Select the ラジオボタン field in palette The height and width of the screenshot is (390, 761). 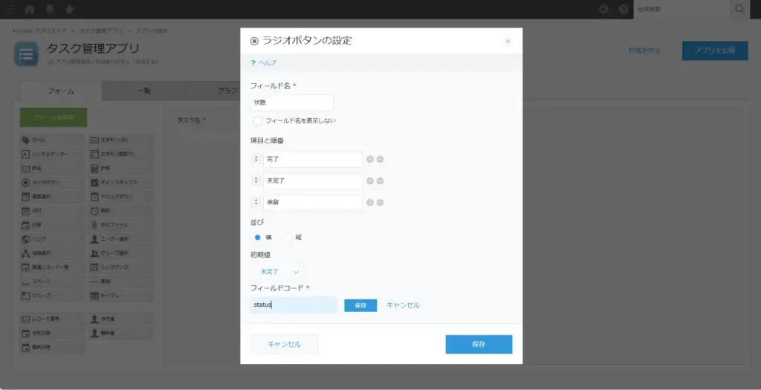point(53,183)
